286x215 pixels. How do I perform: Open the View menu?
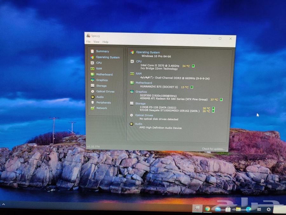(96, 42)
